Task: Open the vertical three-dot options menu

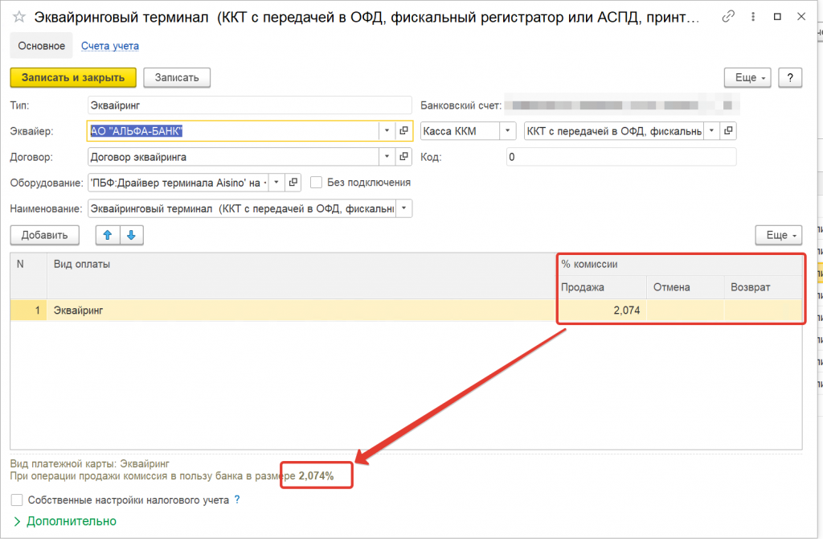Action: [x=753, y=16]
